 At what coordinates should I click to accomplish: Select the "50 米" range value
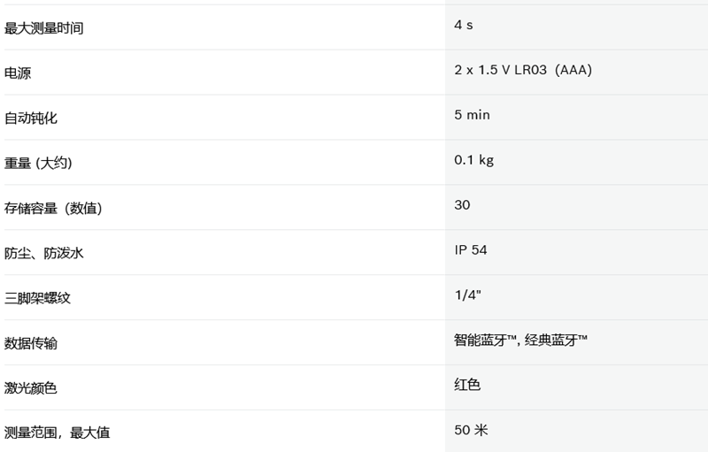[471, 431]
